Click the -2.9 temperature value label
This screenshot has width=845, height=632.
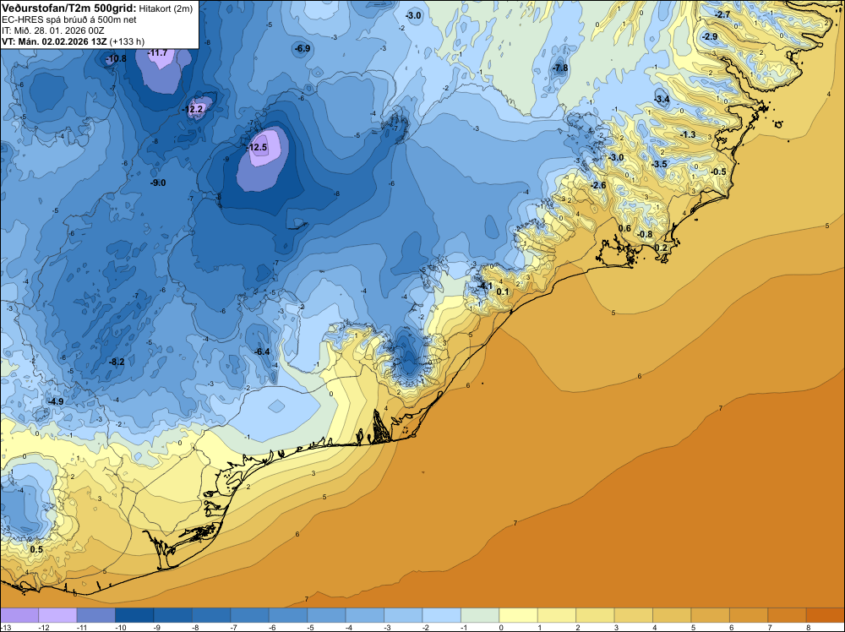tap(710, 36)
